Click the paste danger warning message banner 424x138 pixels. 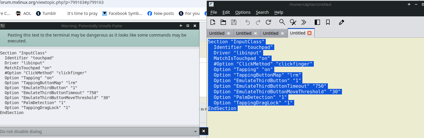pos(99,38)
